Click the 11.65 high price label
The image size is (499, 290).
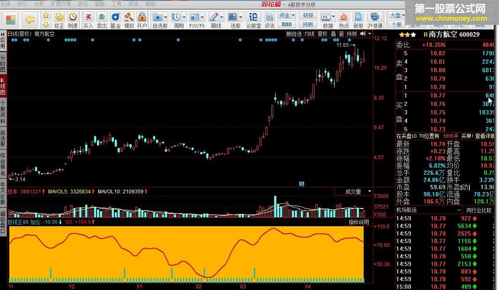tap(343, 45)
